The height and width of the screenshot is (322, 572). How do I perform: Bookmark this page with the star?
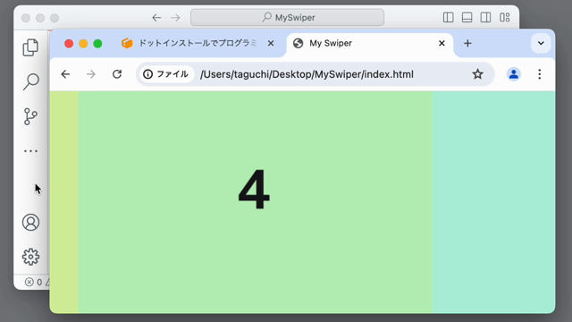pos(477,74)
